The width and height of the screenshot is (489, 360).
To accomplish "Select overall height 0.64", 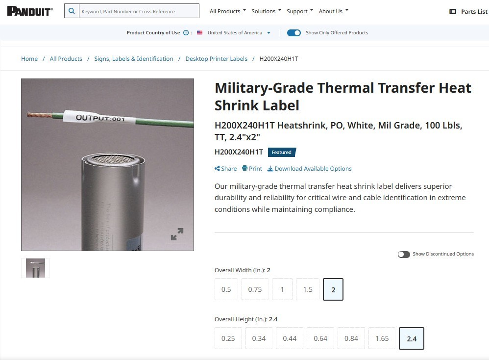I will [x=320, y=338].
